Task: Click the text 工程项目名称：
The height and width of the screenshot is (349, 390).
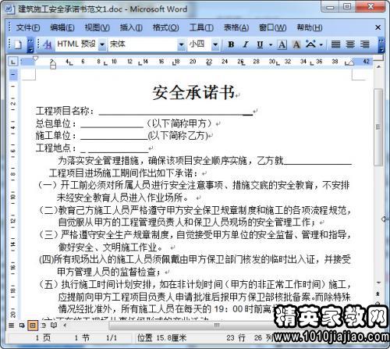Action: [66, 111]
